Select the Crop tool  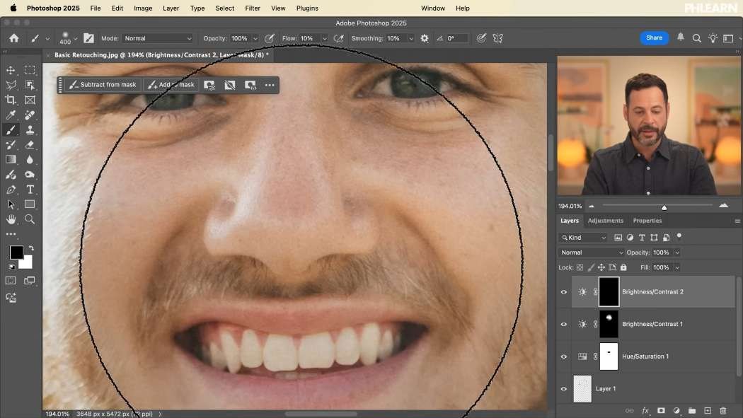(11, 100)
